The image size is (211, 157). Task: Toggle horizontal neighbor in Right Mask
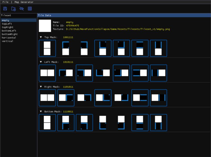click(x=140, y=98)
